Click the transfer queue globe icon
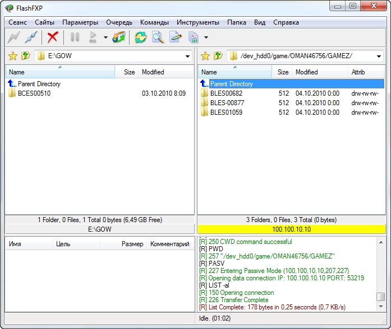Screen dimensions: 391x329 [119, 37]
